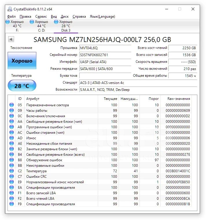Click the Raw-значения column header
Screen dimensions: 206x220
coord(176,99)
